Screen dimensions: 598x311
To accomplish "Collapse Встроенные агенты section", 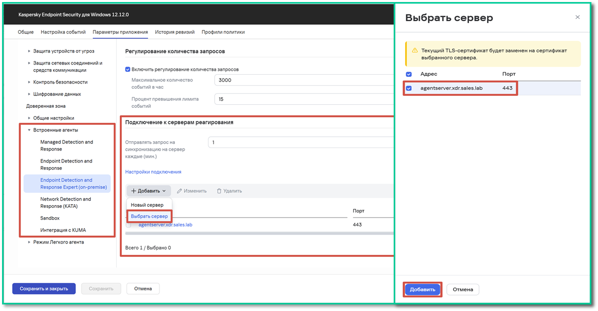I will (x=29, y=130).
